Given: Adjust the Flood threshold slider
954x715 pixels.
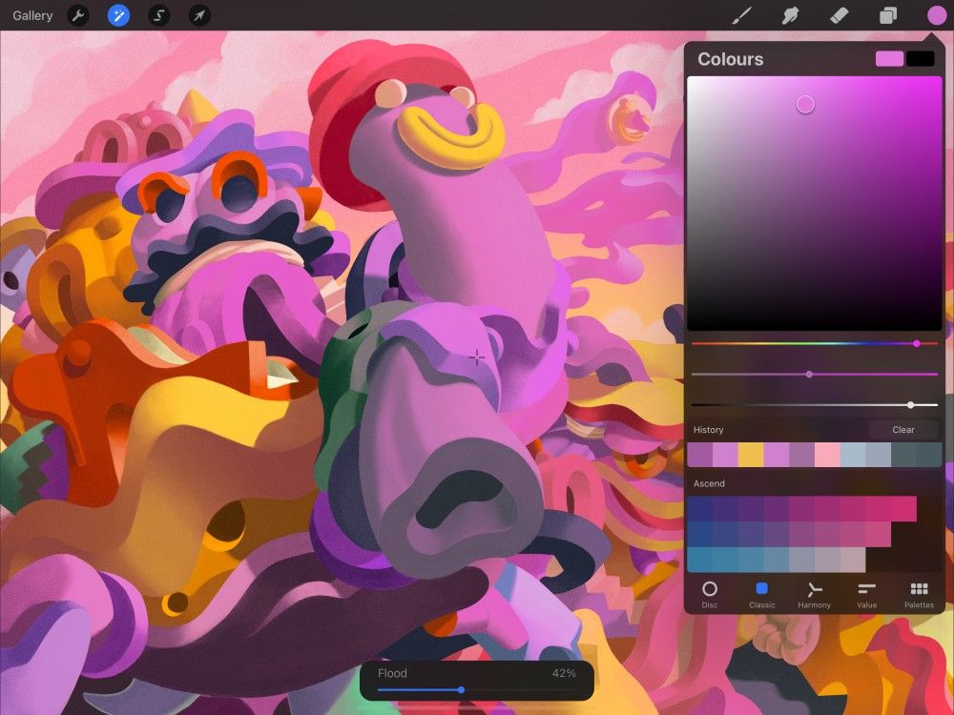Looking at the screenshot, I should (462, 689).
